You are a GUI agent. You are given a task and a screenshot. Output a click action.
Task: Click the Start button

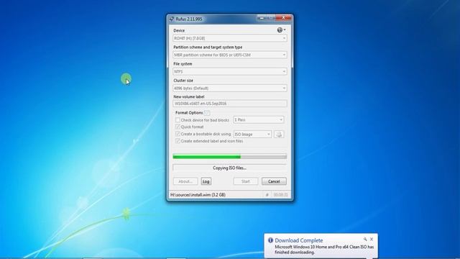[x=246, y=181]
